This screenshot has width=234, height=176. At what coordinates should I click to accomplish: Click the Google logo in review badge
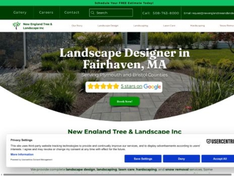click(152, 86)
